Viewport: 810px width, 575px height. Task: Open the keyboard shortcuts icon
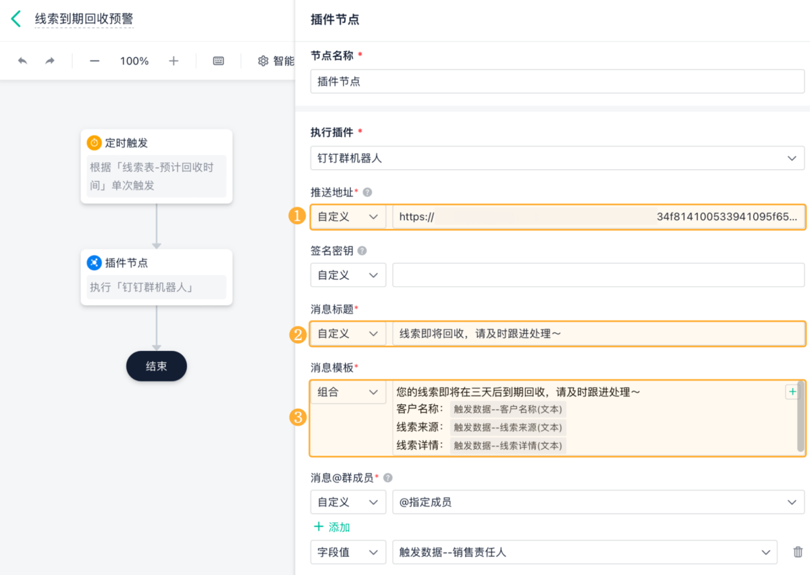(x=218, y=61)
